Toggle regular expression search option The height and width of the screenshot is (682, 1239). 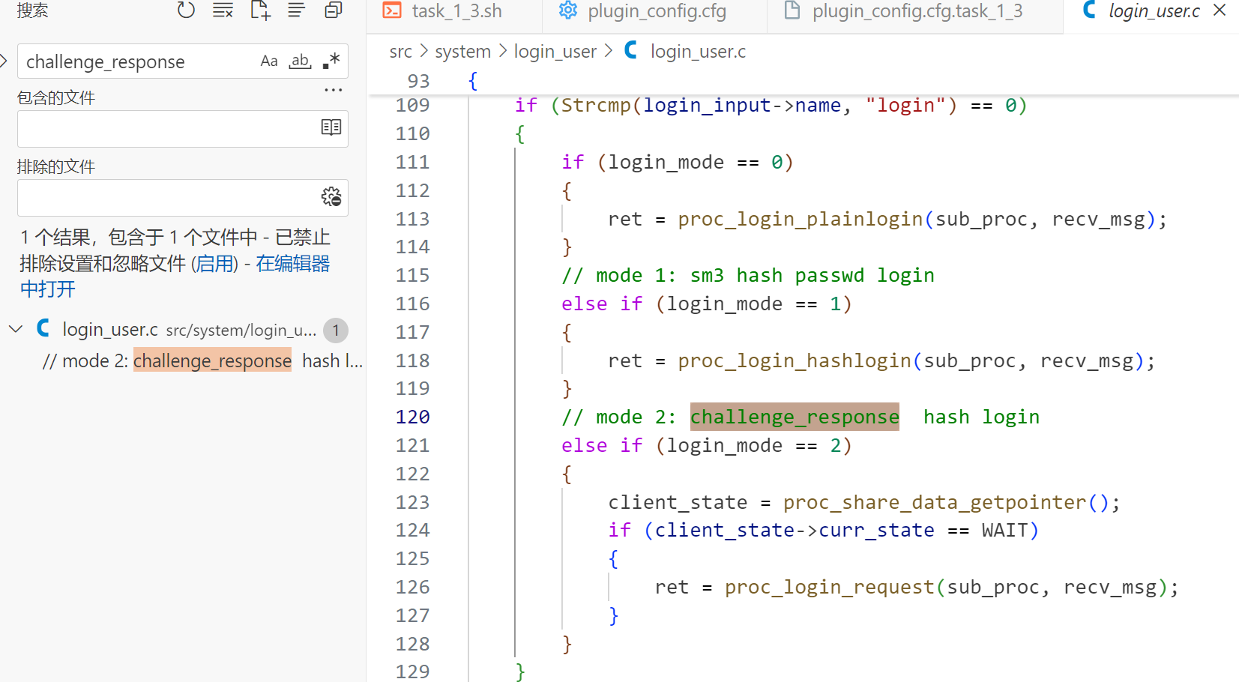pos(331,61)
